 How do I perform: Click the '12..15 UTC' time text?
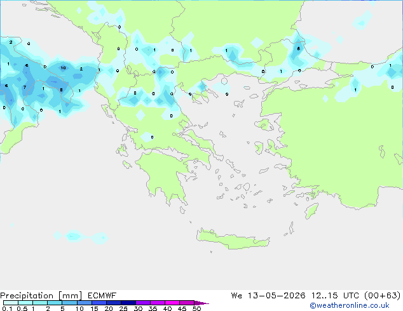click(x=335, y=296)
